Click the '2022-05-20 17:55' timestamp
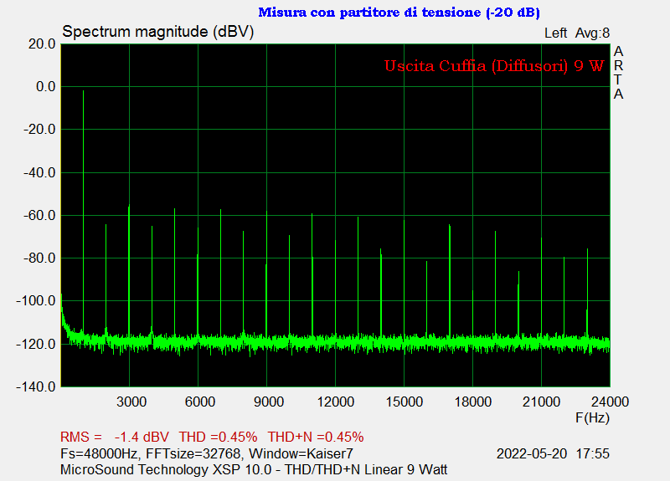670x481 pixels. tap(553, 453)
